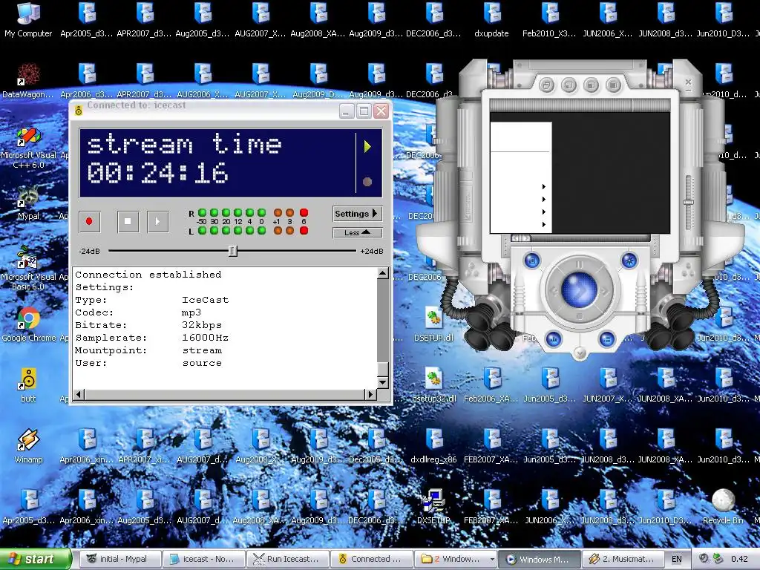Select the Recycle Bin icon

pos(723,506)
